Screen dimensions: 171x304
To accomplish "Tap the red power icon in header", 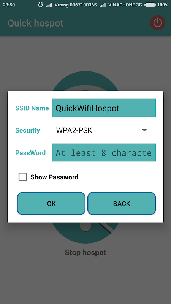I will click(158, 23).
